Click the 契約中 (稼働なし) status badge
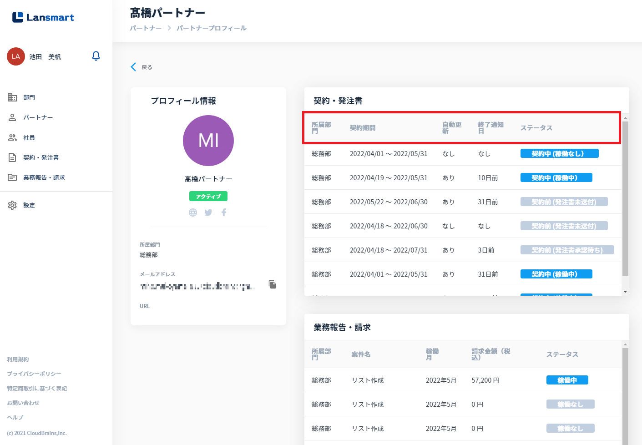 559,154
